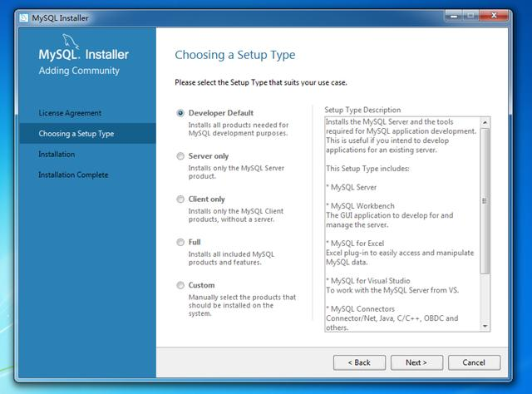
Task: Click the Next > button
Action: [416, 362]
